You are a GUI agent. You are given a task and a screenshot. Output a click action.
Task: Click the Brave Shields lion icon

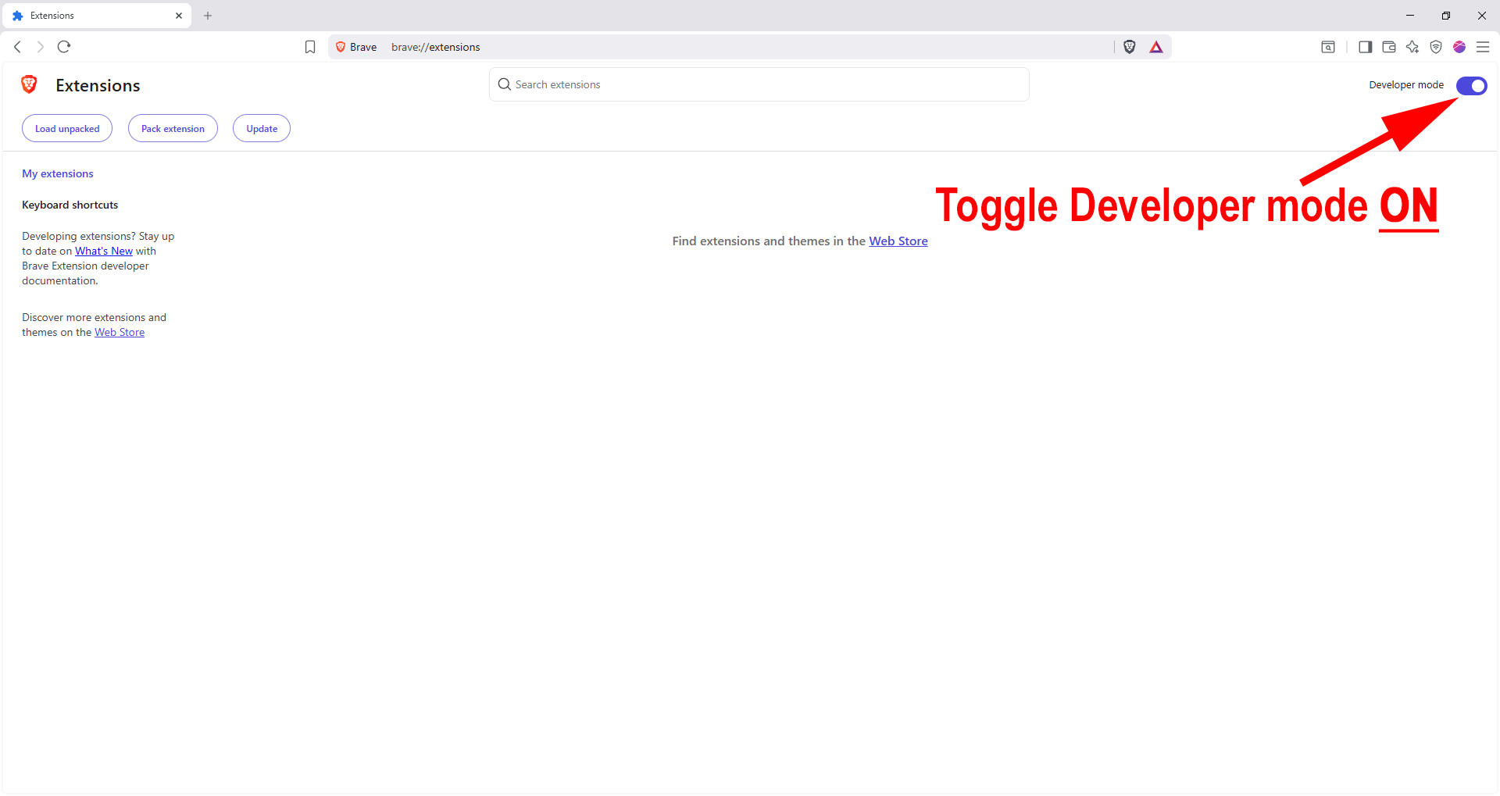click(1129, 47)
